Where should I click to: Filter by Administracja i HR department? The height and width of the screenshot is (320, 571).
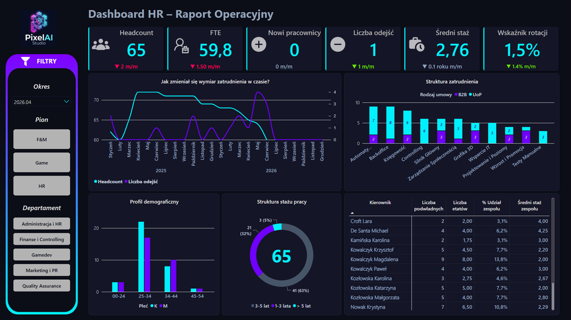tap(41, 224)
